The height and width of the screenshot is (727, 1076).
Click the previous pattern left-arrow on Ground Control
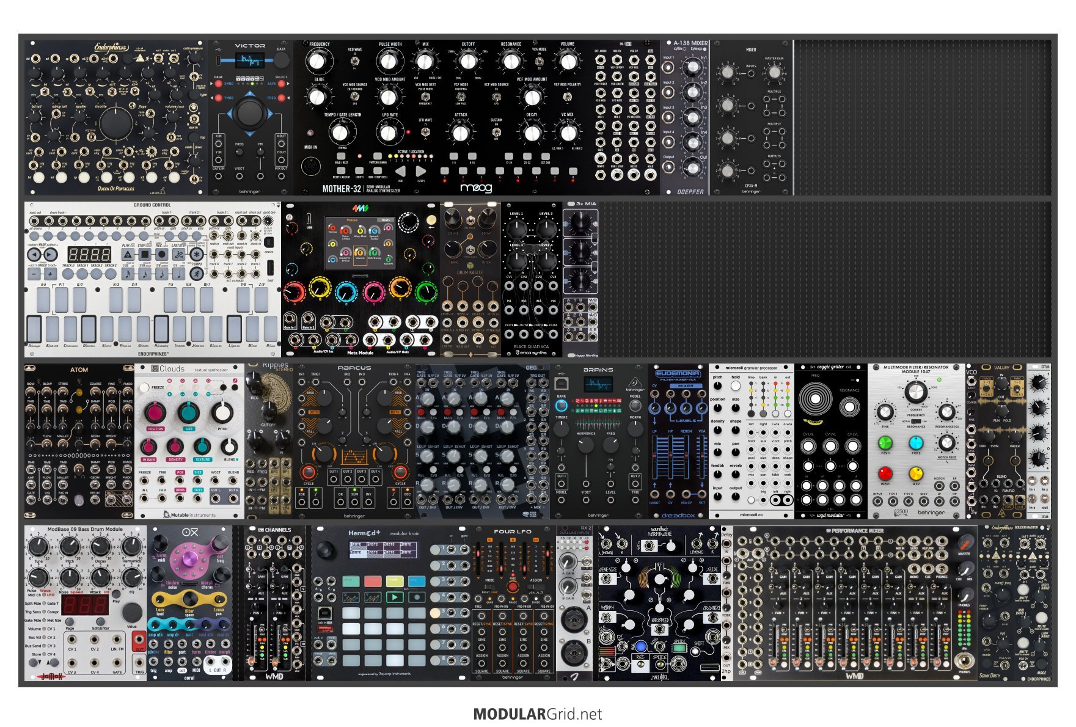click(35, 255)
